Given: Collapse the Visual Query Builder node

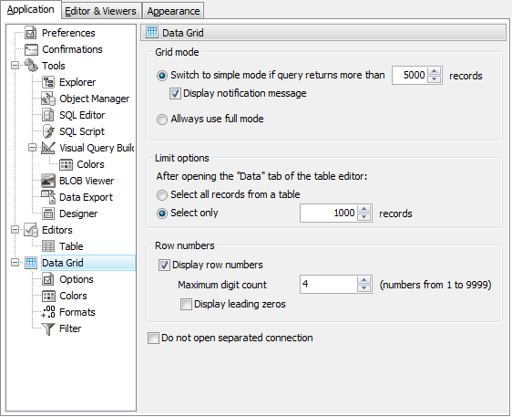Looking at the screenshot, I should click(x=32, y=148).
